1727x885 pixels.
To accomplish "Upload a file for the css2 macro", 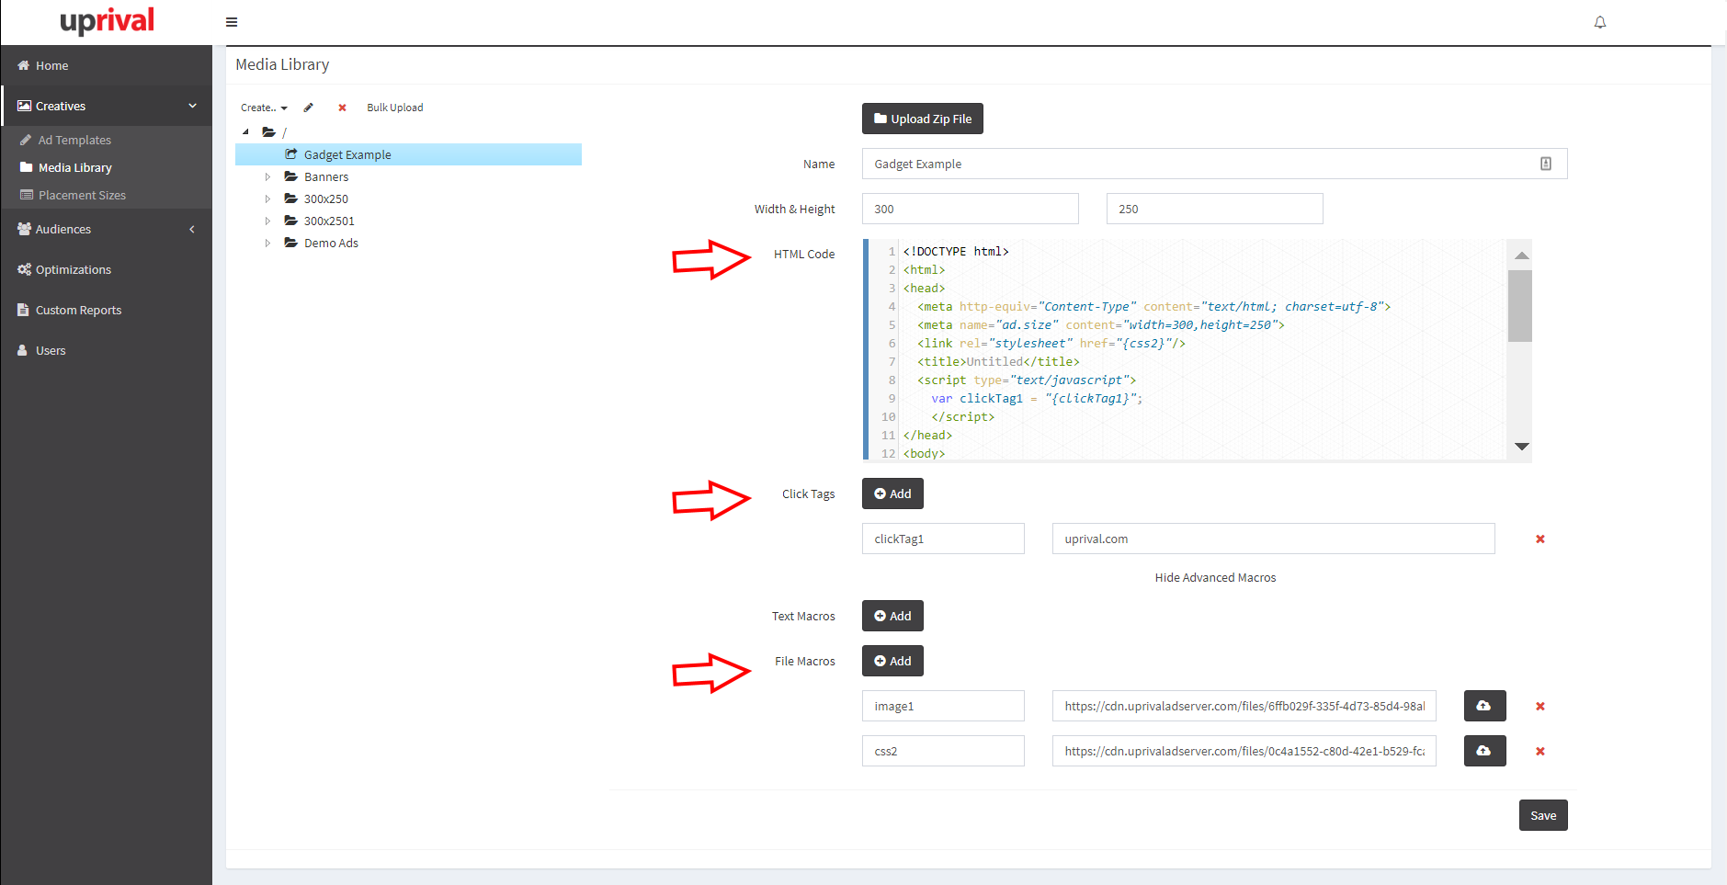I will tap(1484, 751).
